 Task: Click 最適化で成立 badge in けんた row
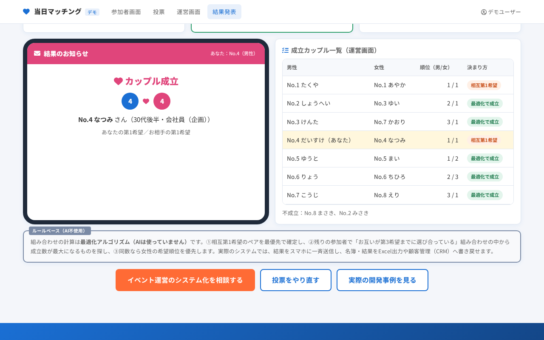pos(485,122)
